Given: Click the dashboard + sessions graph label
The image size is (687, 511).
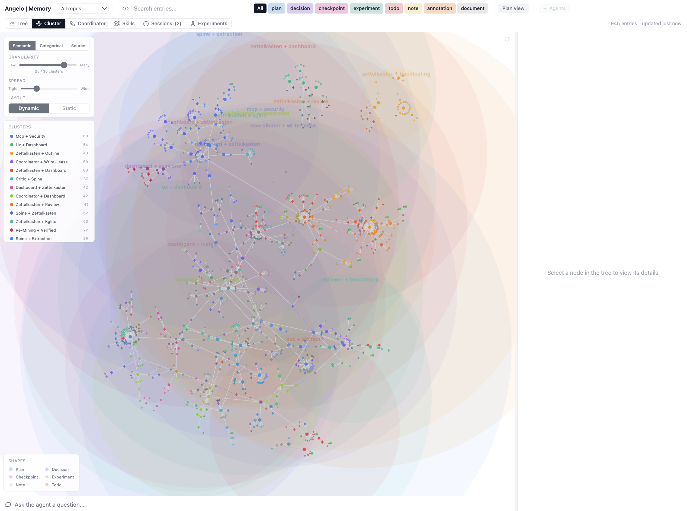Looking at the screenshot, I should point(153,166).
